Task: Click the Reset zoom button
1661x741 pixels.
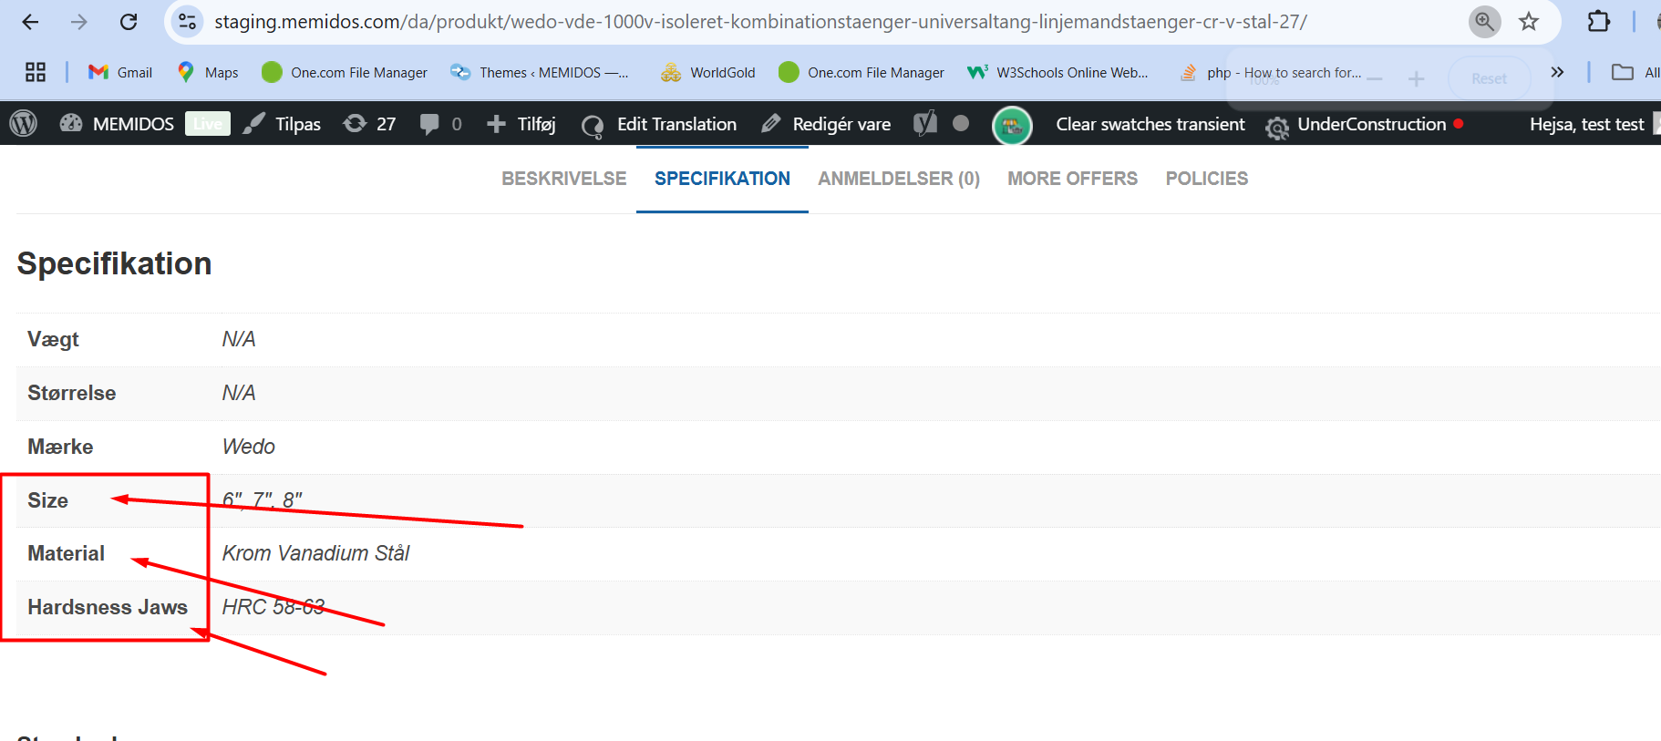Action: coord(1489,78)
